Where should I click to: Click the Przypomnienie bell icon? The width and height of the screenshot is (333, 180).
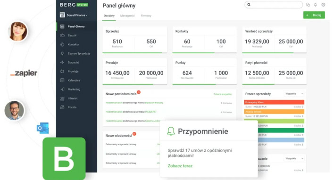click(171, 131)
